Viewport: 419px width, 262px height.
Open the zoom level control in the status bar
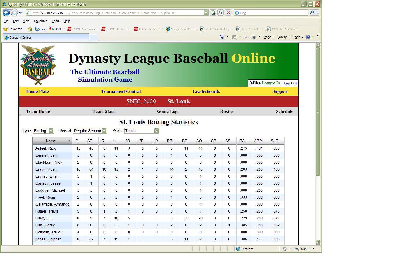point(304,249)
